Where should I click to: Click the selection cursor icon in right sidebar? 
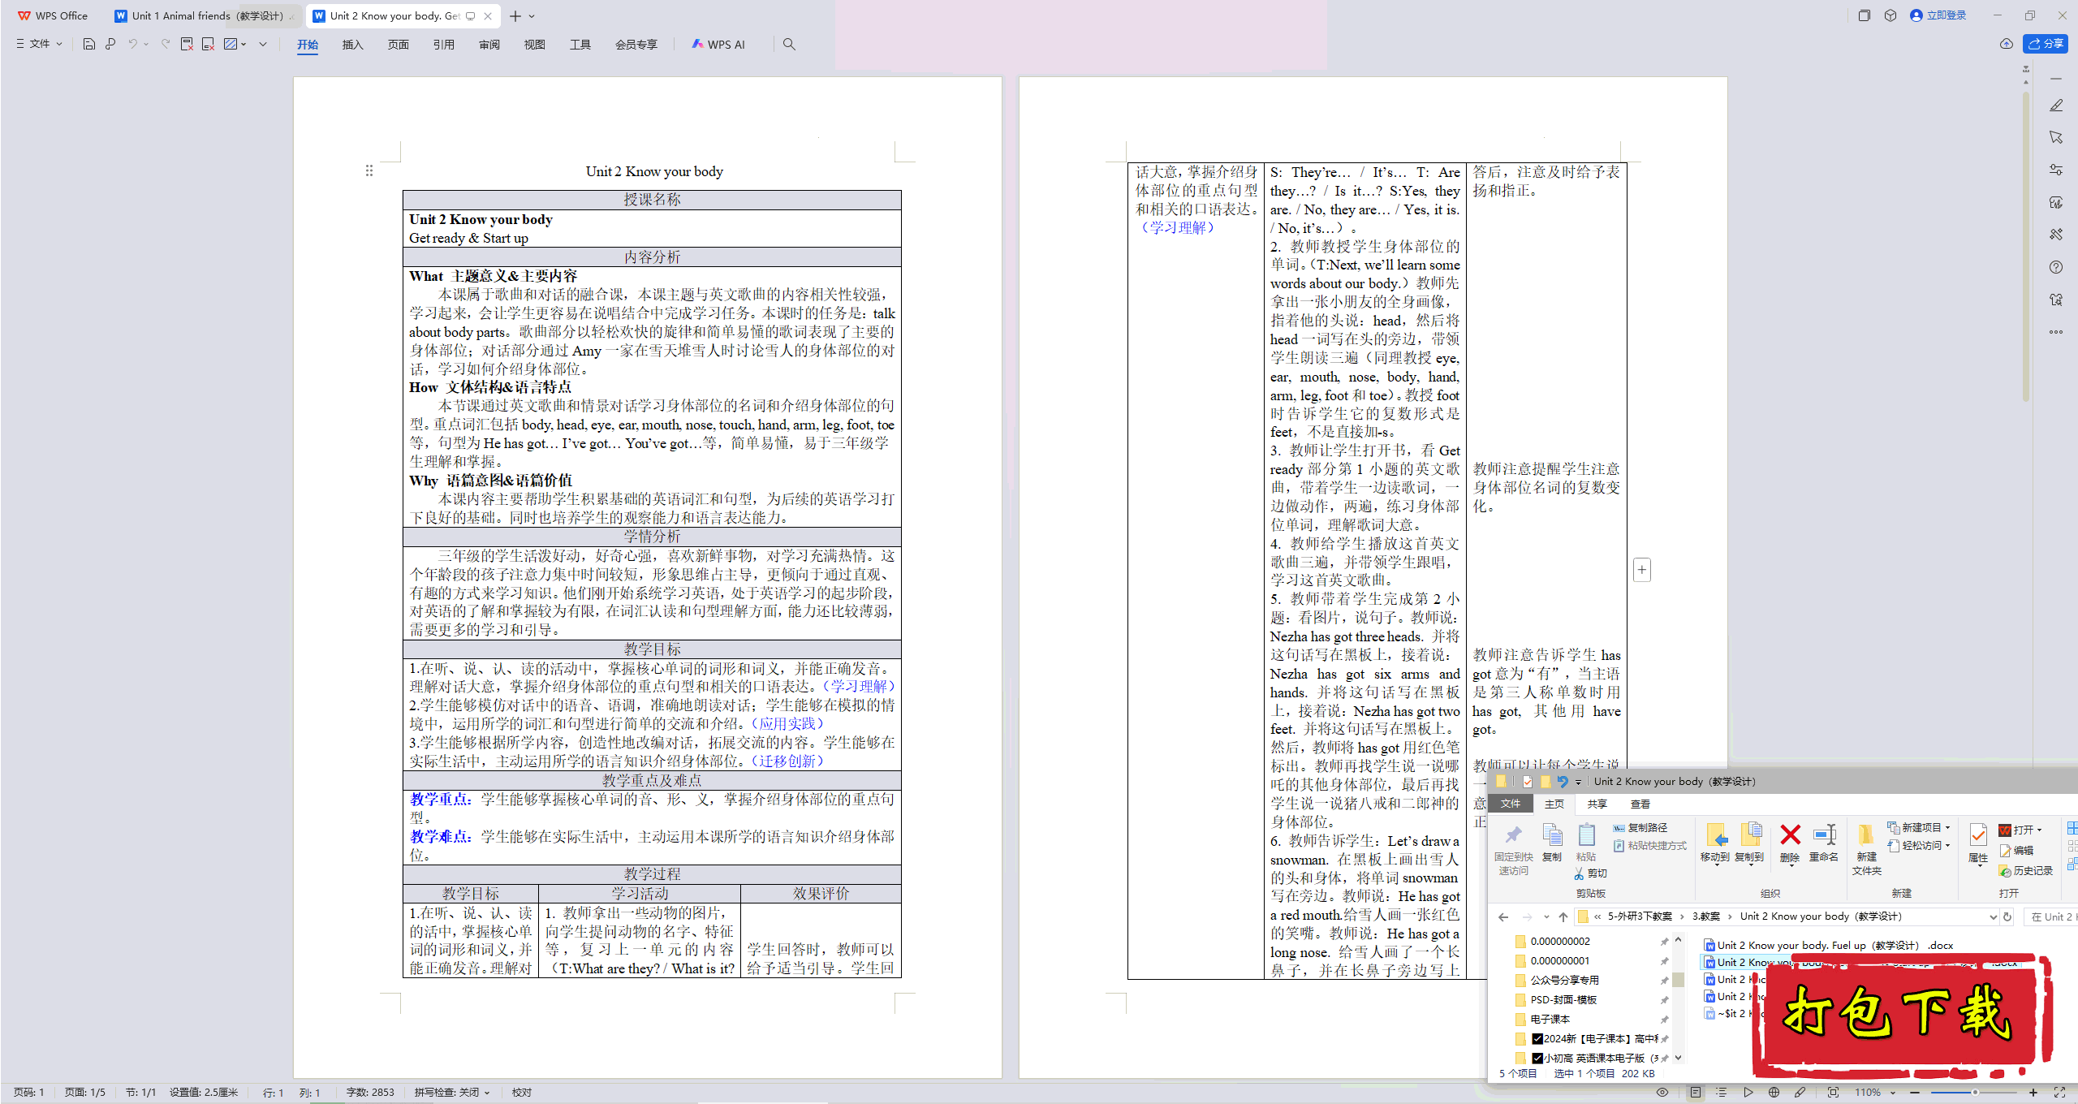pos(2056,137)
